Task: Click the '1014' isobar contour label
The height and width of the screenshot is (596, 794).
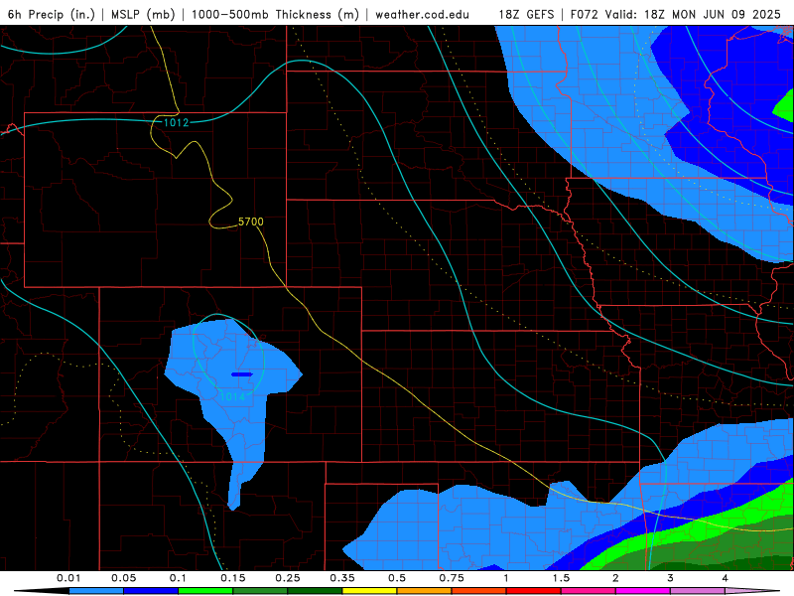Action: point(232,396)
